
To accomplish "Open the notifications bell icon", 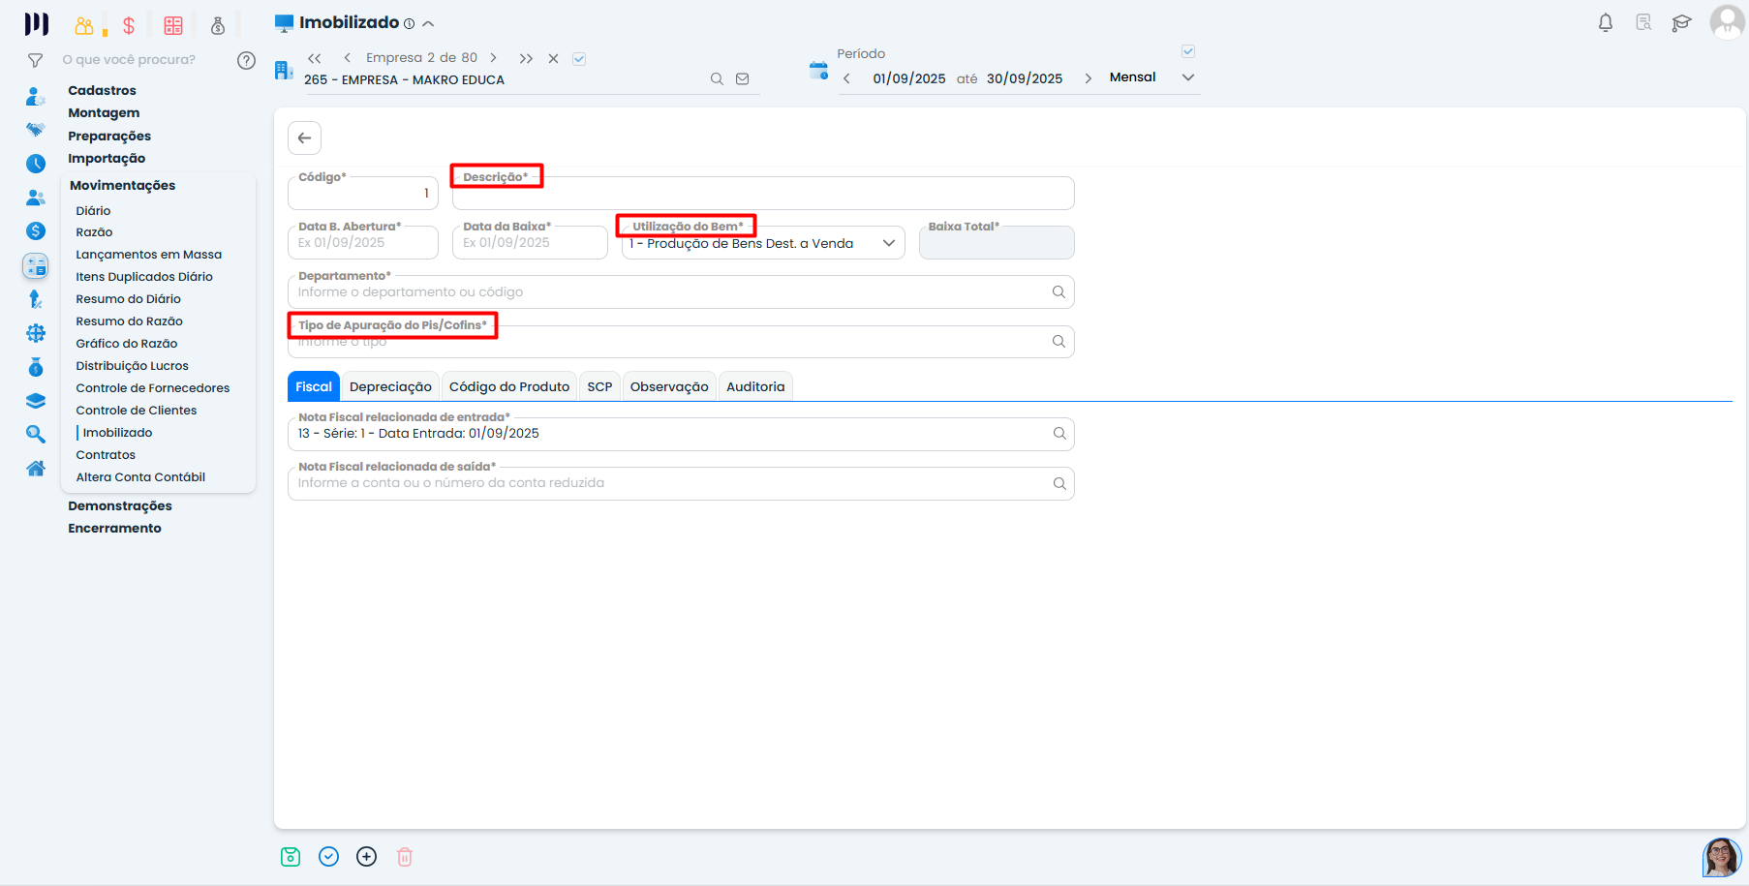I will click(x=1605, y=22).
